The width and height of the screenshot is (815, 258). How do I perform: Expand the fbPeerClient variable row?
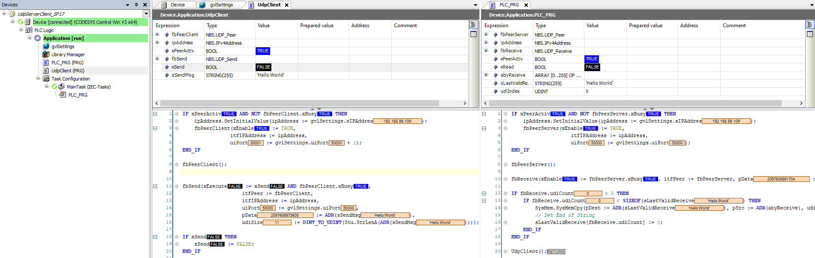click(x=157, y=34)
